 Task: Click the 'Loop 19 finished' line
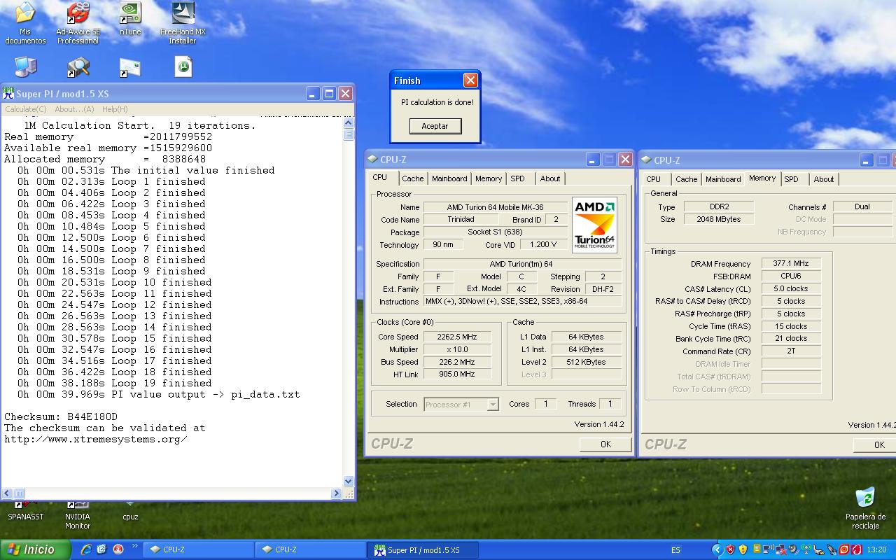point(115,383)
